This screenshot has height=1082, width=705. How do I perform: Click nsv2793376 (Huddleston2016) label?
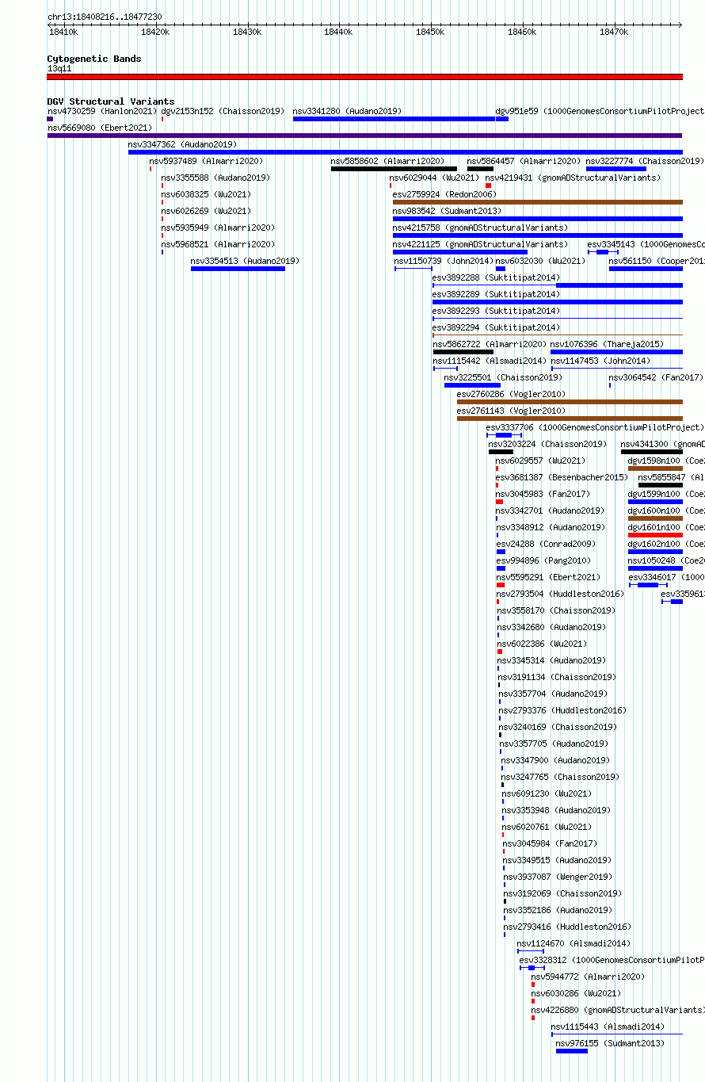point(562,710)
